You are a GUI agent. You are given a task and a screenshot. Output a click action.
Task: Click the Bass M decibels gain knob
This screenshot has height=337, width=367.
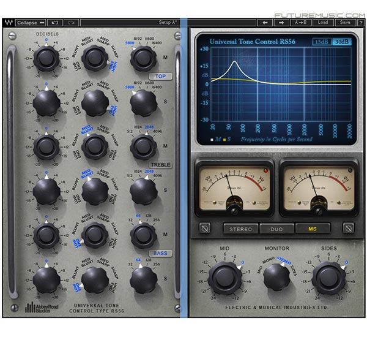[46, 235]
